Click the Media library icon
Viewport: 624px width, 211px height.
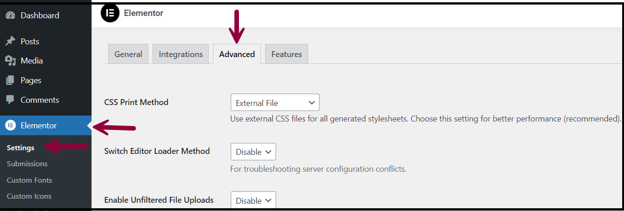coord(10,61)
